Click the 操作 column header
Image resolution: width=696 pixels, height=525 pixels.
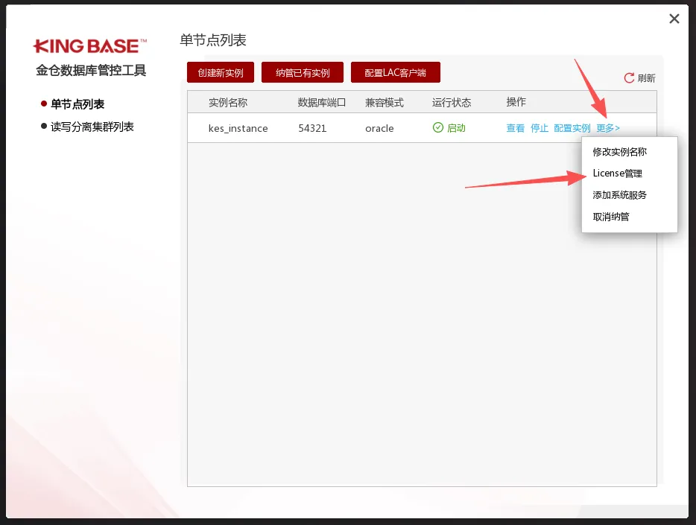[516, 102]
